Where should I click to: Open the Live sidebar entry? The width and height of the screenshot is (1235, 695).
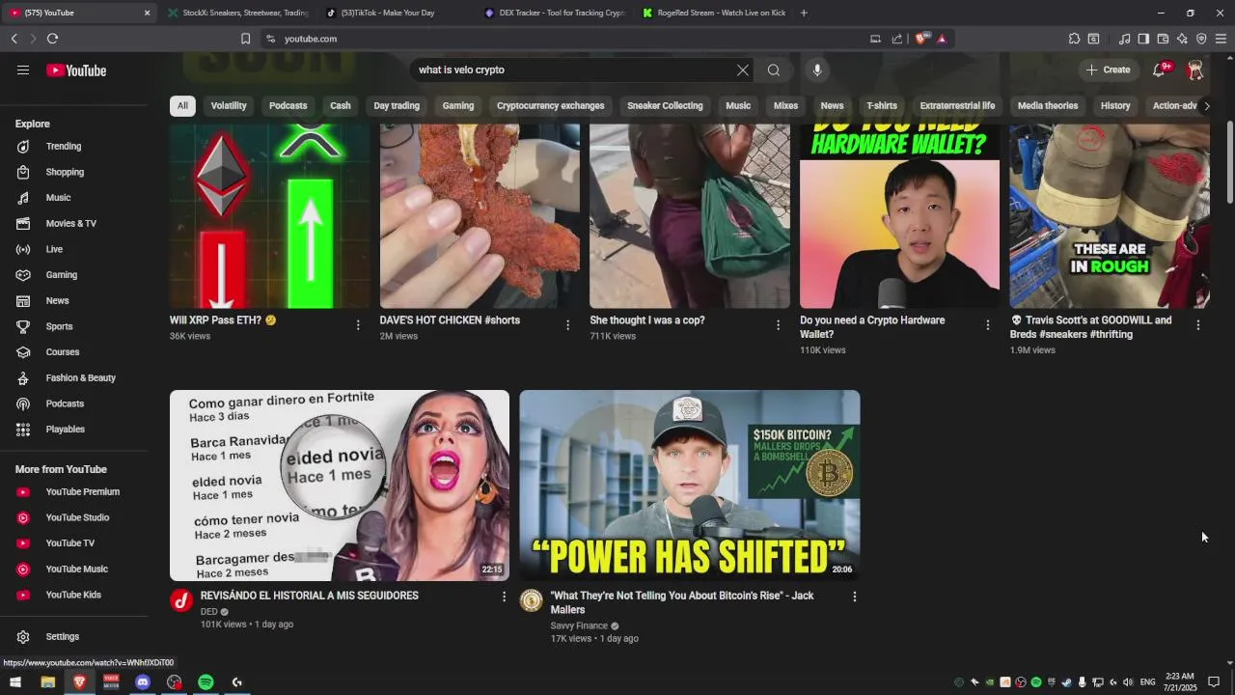coord(54,249)
